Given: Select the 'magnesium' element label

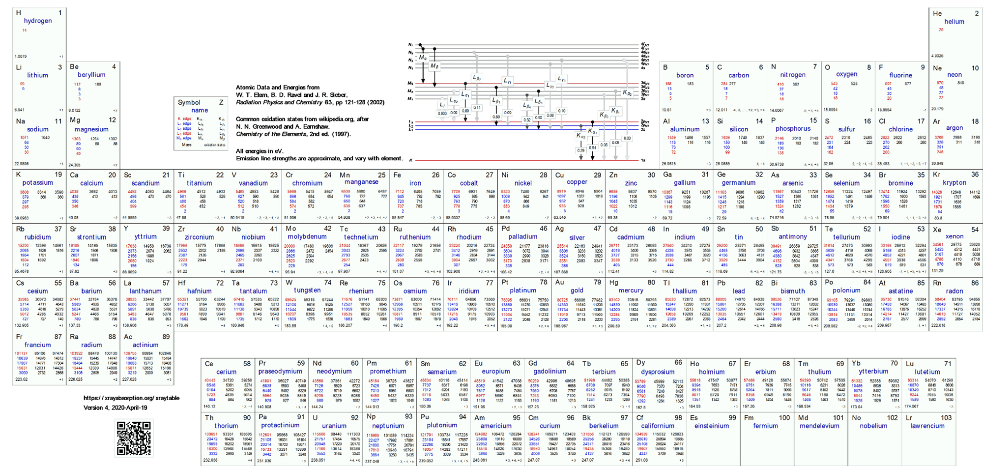Looking at the screenshot, I should tap(91, 129).
